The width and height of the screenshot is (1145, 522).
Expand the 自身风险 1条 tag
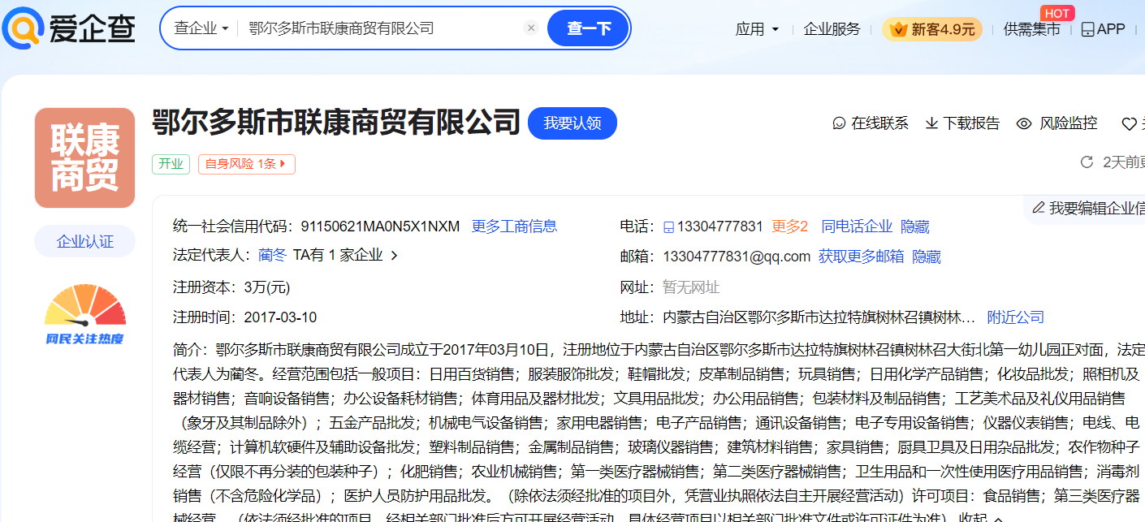(x=246, y=164)
